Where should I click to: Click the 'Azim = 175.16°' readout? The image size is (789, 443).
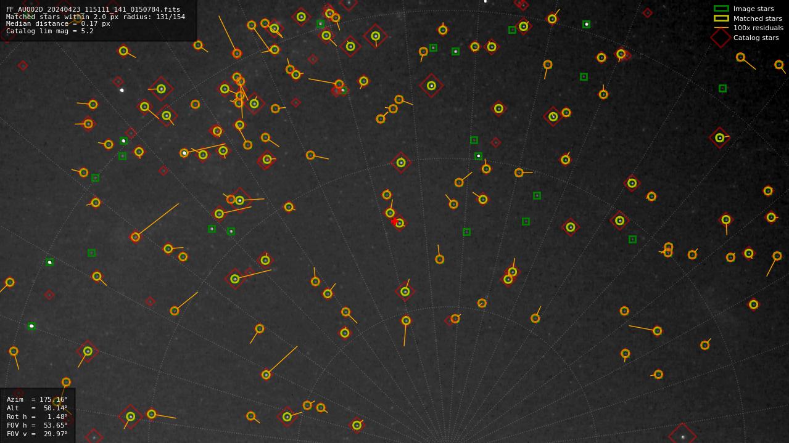point(37,399)
